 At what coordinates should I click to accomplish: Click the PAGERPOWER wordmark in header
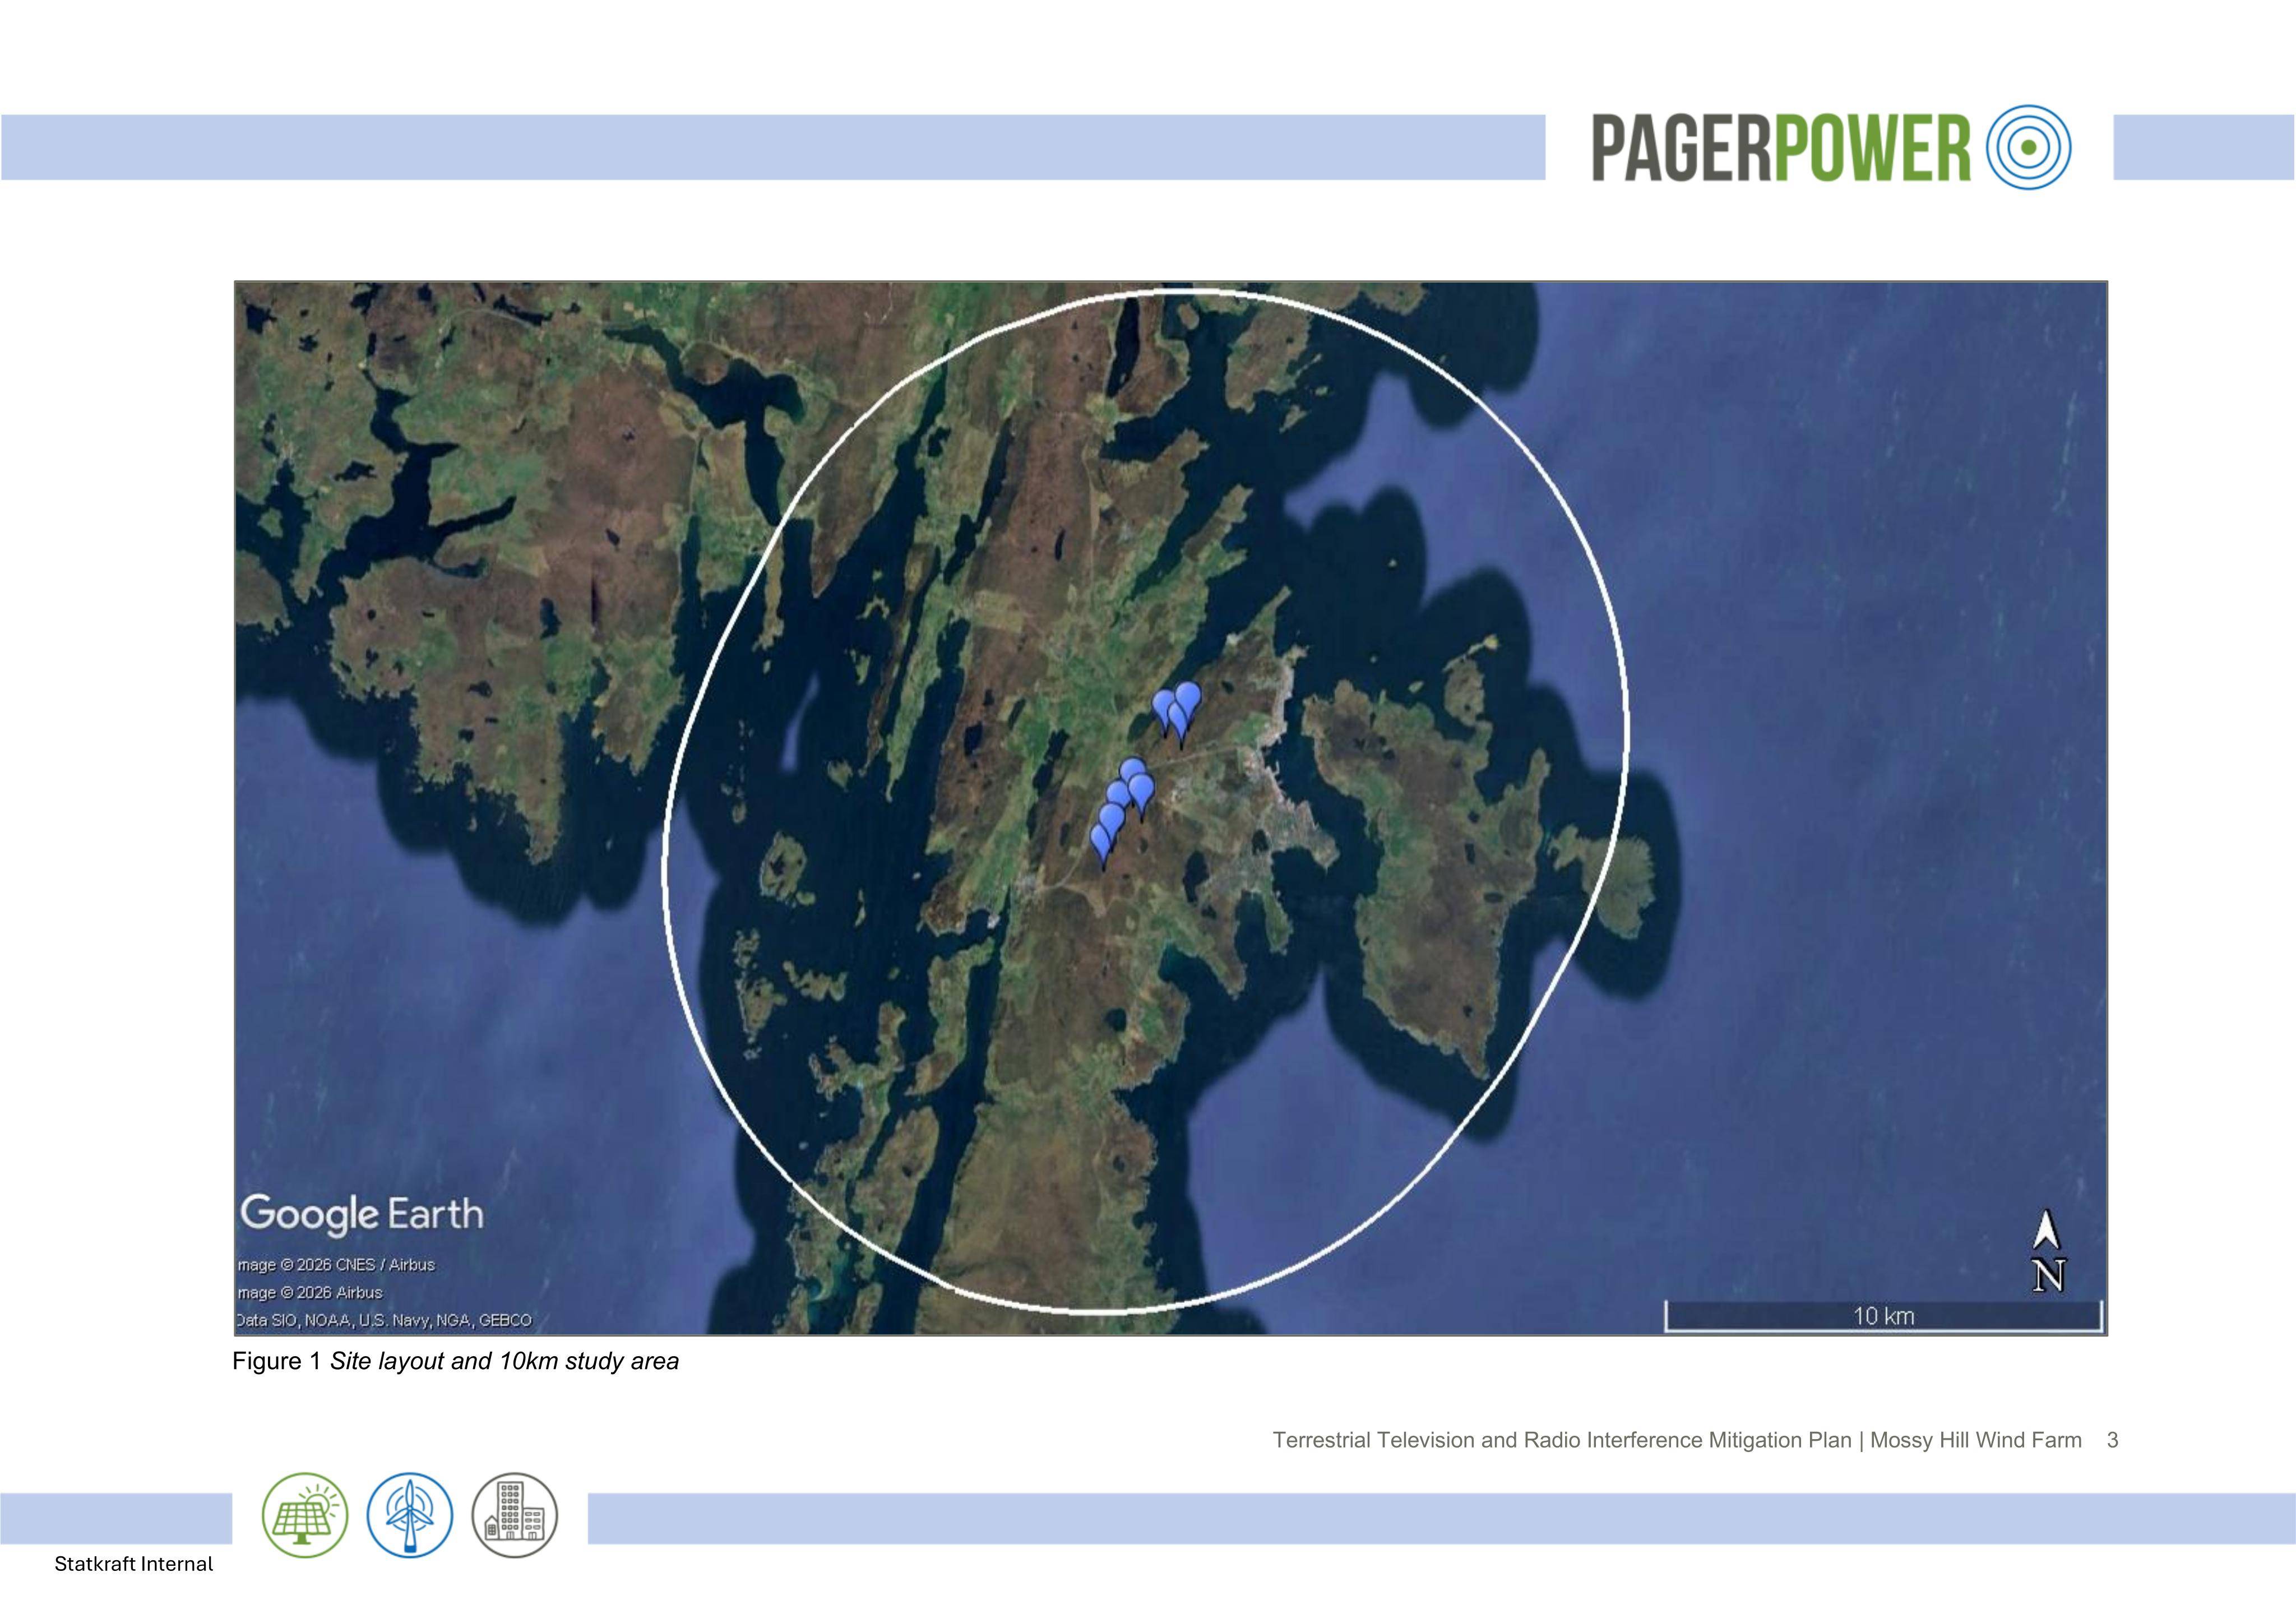tap(1781, 148)
